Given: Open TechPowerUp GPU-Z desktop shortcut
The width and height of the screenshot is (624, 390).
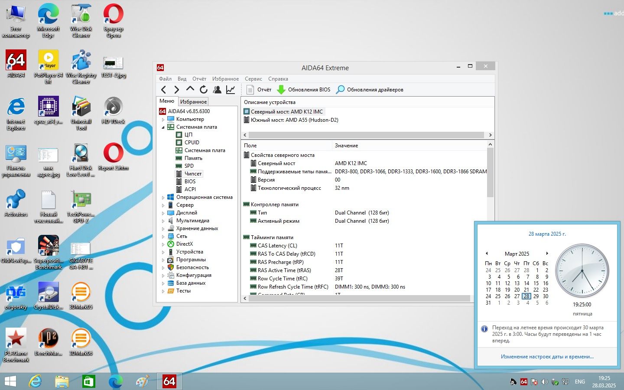Looking at the screenshot, I should (81, 207).
